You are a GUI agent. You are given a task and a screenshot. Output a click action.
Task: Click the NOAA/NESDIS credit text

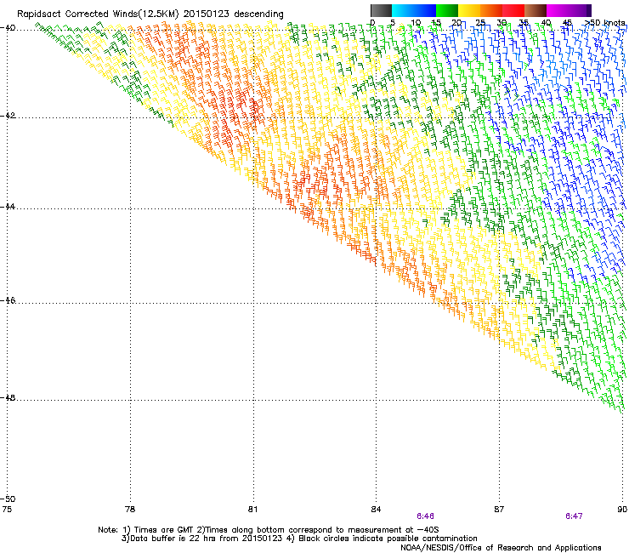tap(501, 548)
